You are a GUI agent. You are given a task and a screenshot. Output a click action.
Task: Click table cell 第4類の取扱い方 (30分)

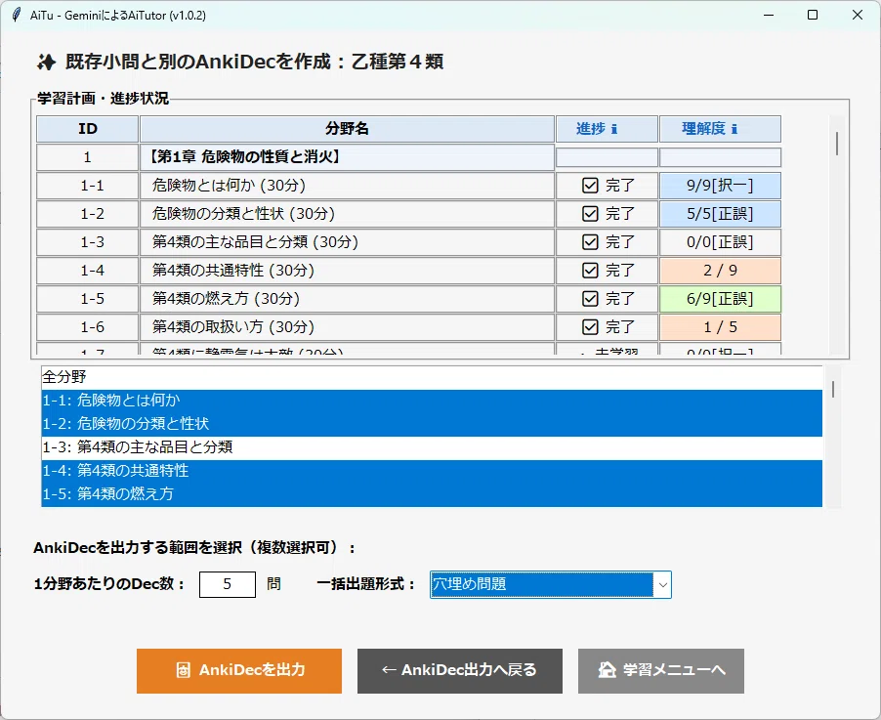[347, 326]
